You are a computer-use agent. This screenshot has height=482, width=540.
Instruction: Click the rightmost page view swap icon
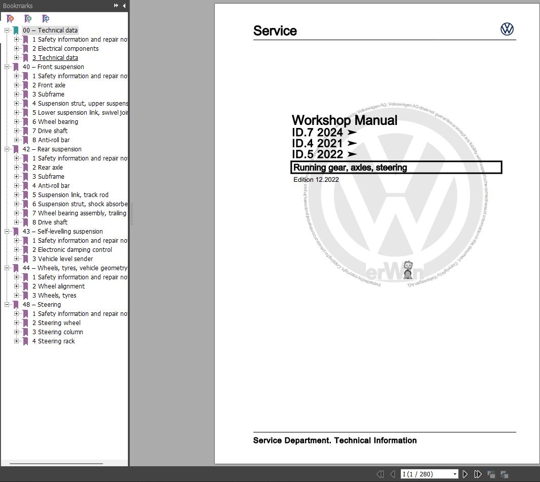point(504,474)
